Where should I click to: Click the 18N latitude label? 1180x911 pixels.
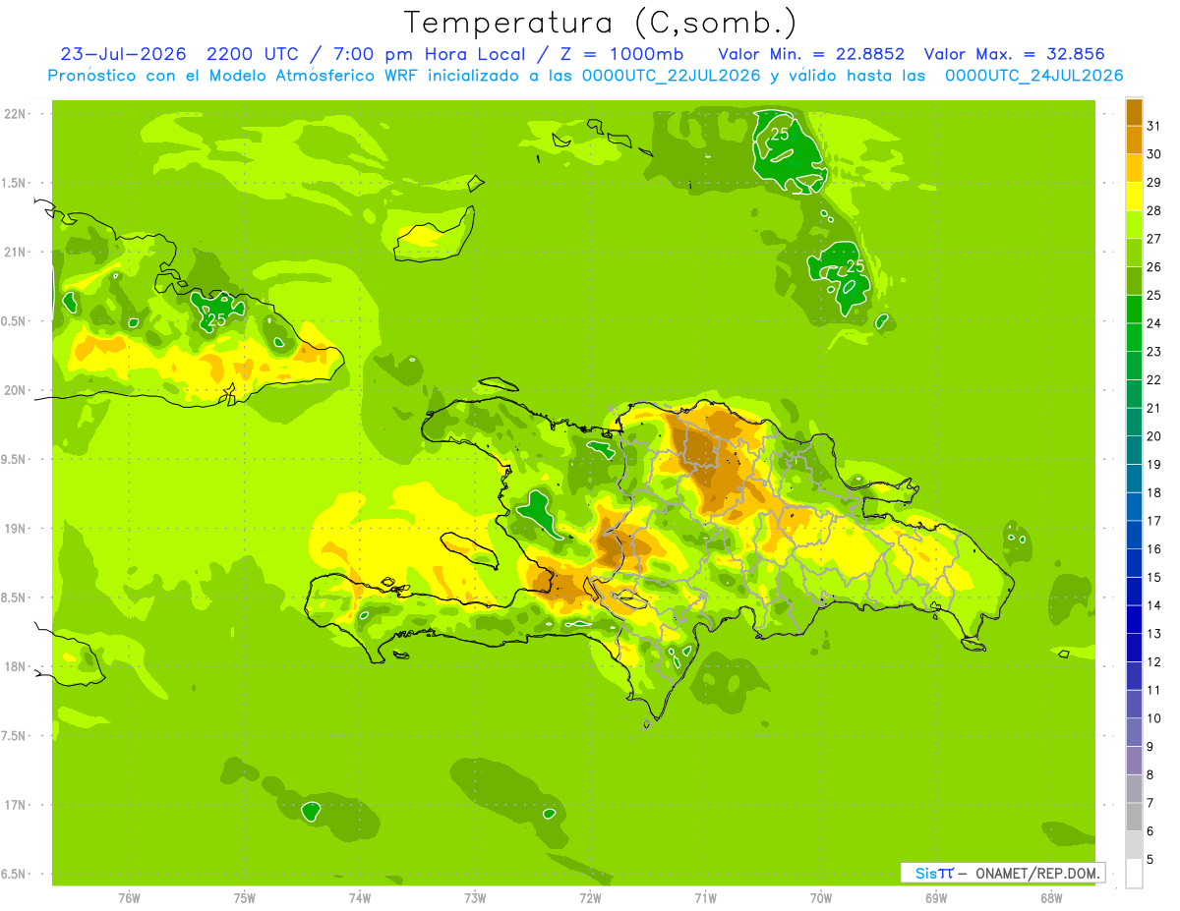point(15,666)
